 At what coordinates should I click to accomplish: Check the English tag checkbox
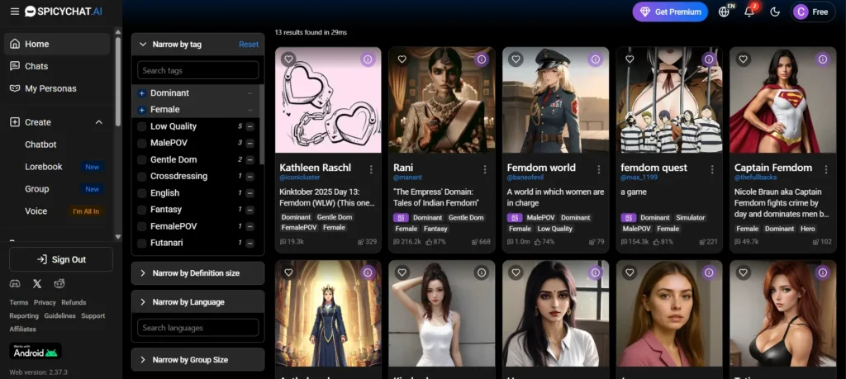(142, 193)
